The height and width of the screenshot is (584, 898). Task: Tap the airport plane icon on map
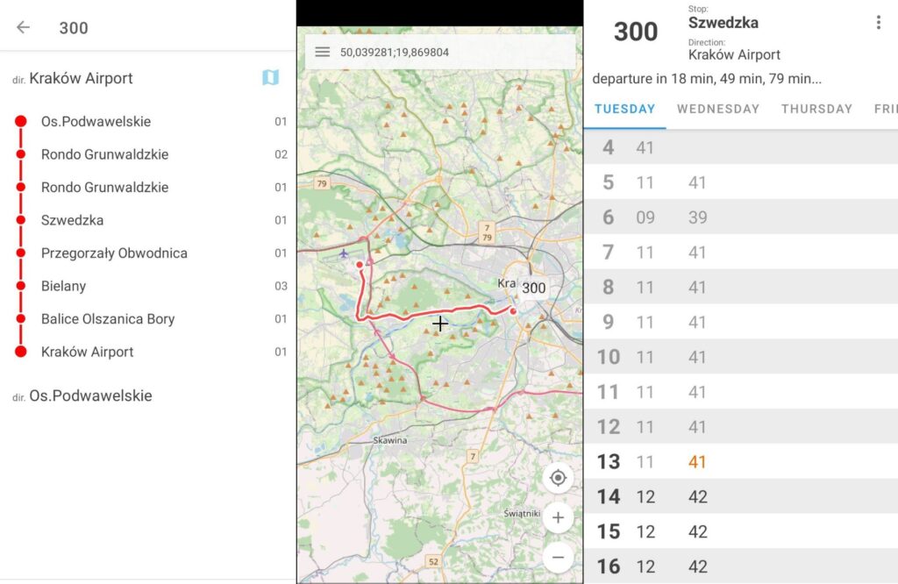tap(343, 253)
